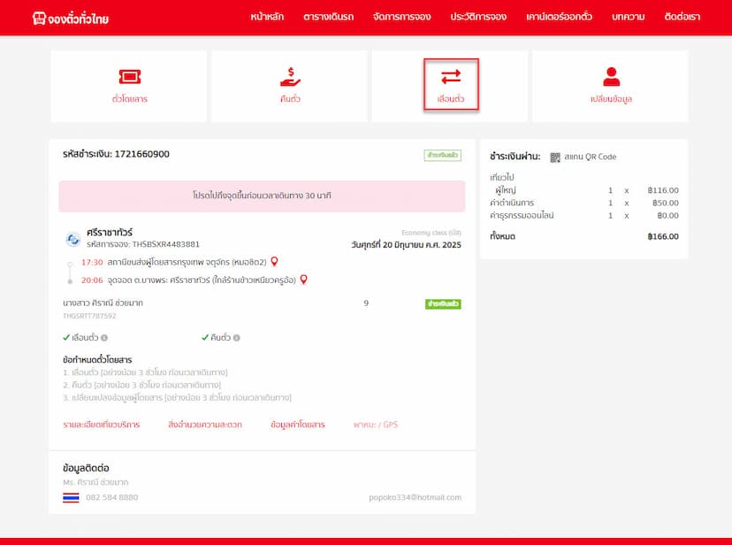Select the เลื่อนตั๋ว reschedule arrows icon
This screenshot has height=545, width=732.
(x=451, y=77)
